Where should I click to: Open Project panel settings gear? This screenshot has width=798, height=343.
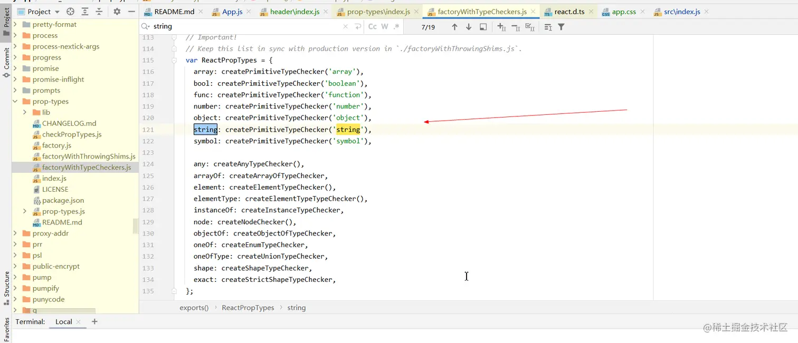[117, 12]
